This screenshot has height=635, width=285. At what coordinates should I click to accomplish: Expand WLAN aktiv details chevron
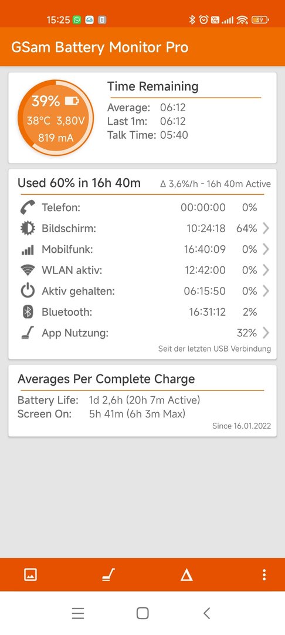coord(266,270)
